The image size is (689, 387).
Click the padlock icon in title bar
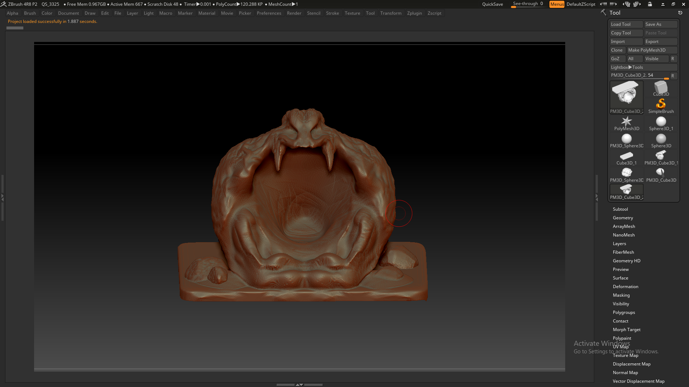pyautogui.click(x=650, y=4)
